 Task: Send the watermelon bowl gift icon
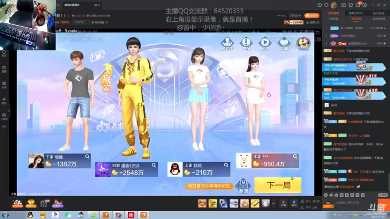tap(245, 203)
